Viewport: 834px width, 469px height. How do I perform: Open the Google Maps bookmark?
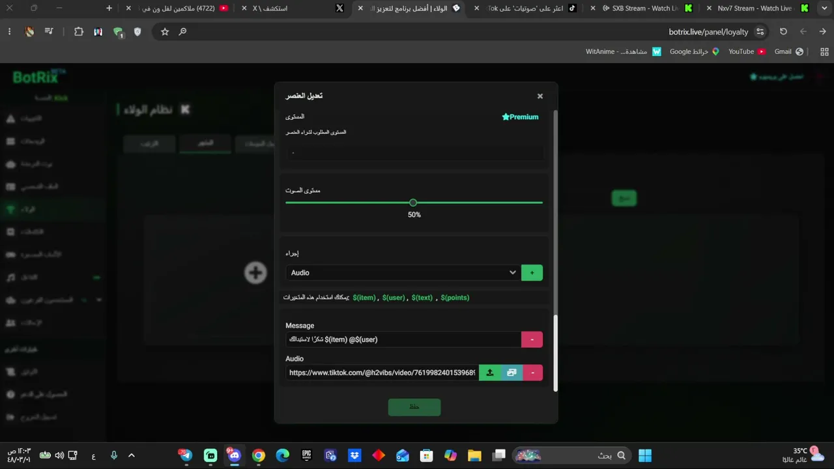click(x=695, y=51)
